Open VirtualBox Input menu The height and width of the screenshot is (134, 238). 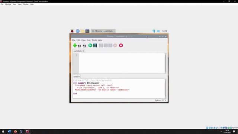click(x=20, y=4)
